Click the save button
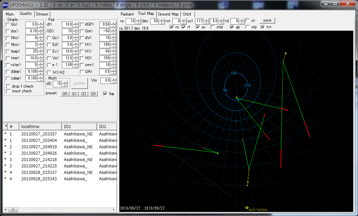The height and width of the screenshot is (216, 358). (x=267, y=21)
